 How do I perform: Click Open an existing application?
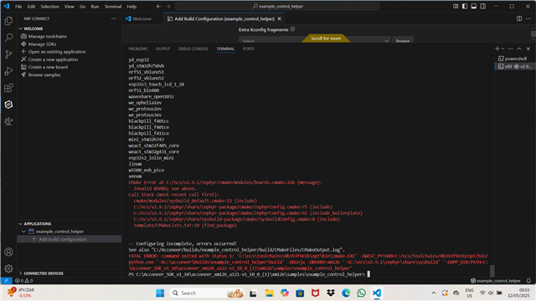click(x=57, y=52)
